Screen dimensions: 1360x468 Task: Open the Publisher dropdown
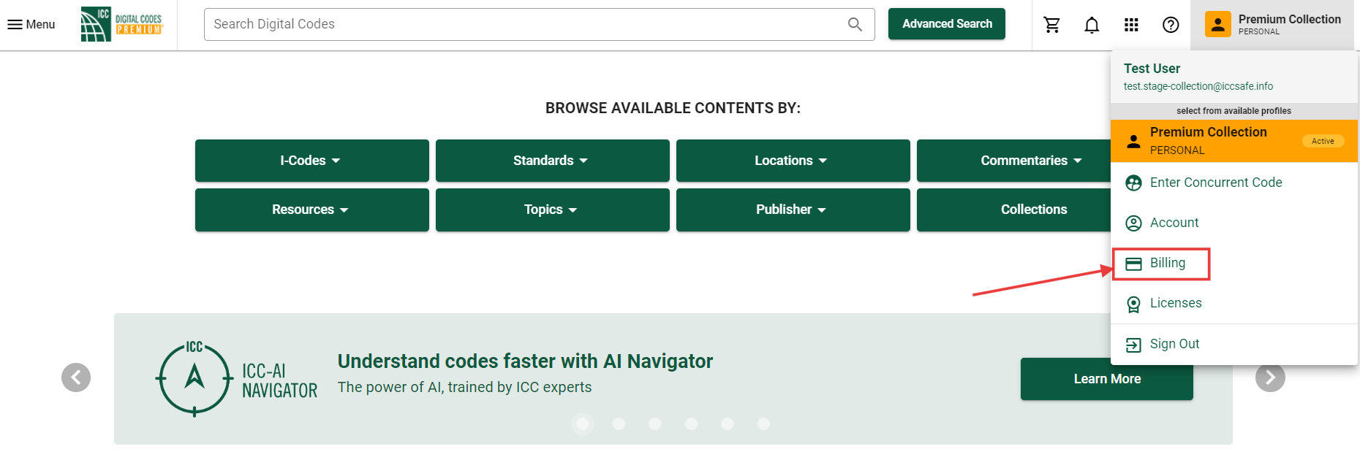point(793,210)
